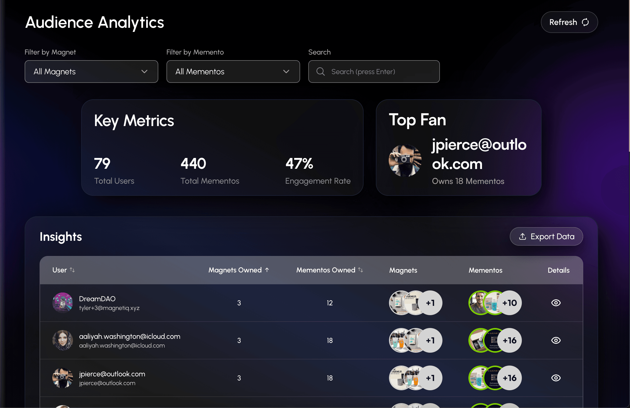Click +16 mementos badge in aaliyah.washington row
This screenshot has width=630, height=408.
[509, 340]
